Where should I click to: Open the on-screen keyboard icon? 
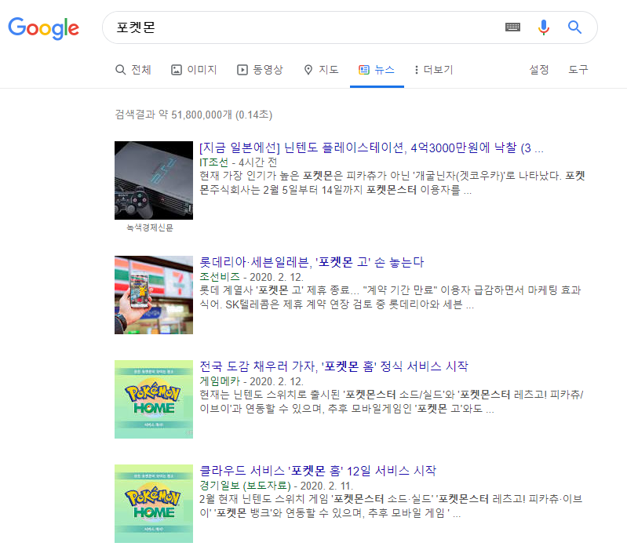pos(512,27)
